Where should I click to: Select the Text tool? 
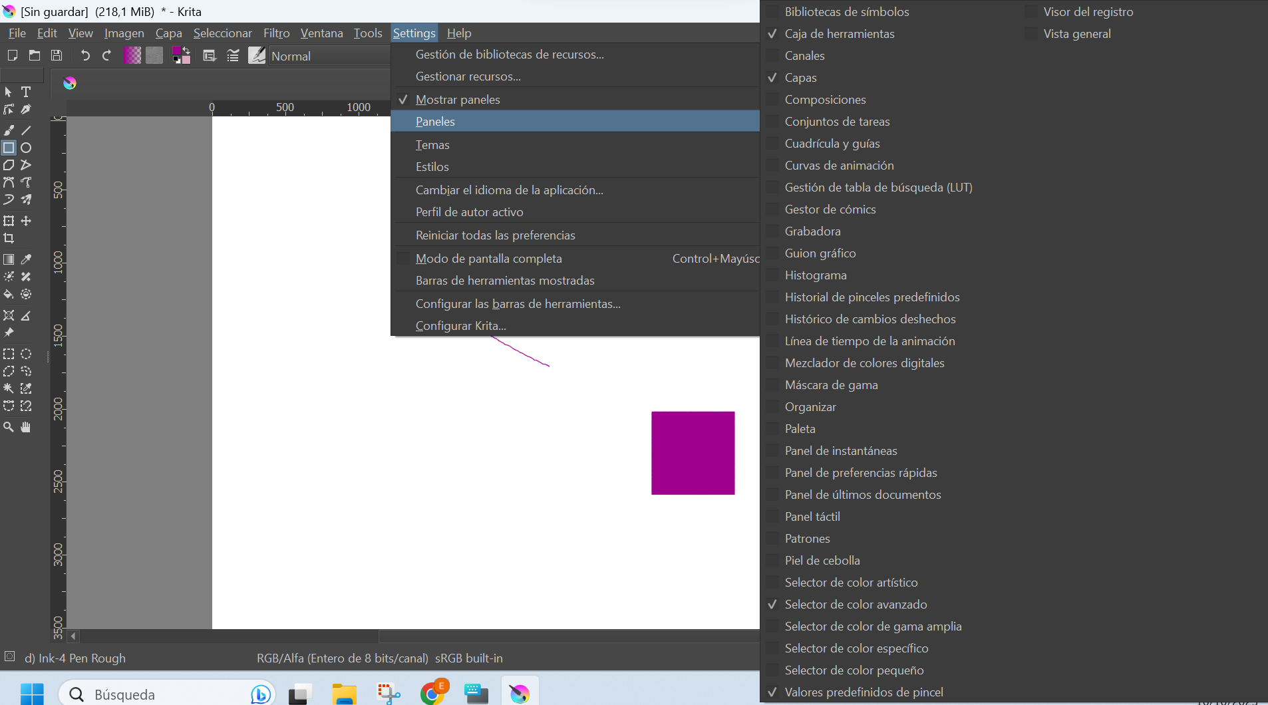click(x=26, y=92)
